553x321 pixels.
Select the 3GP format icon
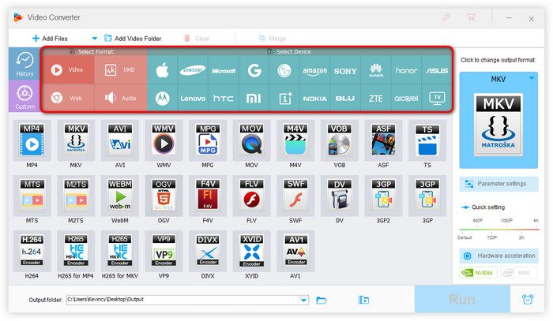tap(427, 196)
